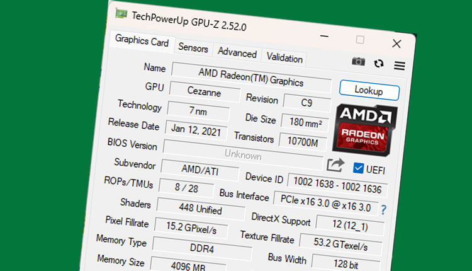Click the Transistors value 10700M
This screenshot has width=472, height=271.
(x=303, y=142)
